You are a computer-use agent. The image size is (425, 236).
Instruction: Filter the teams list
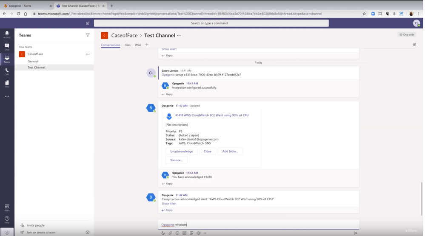[88, 35]
